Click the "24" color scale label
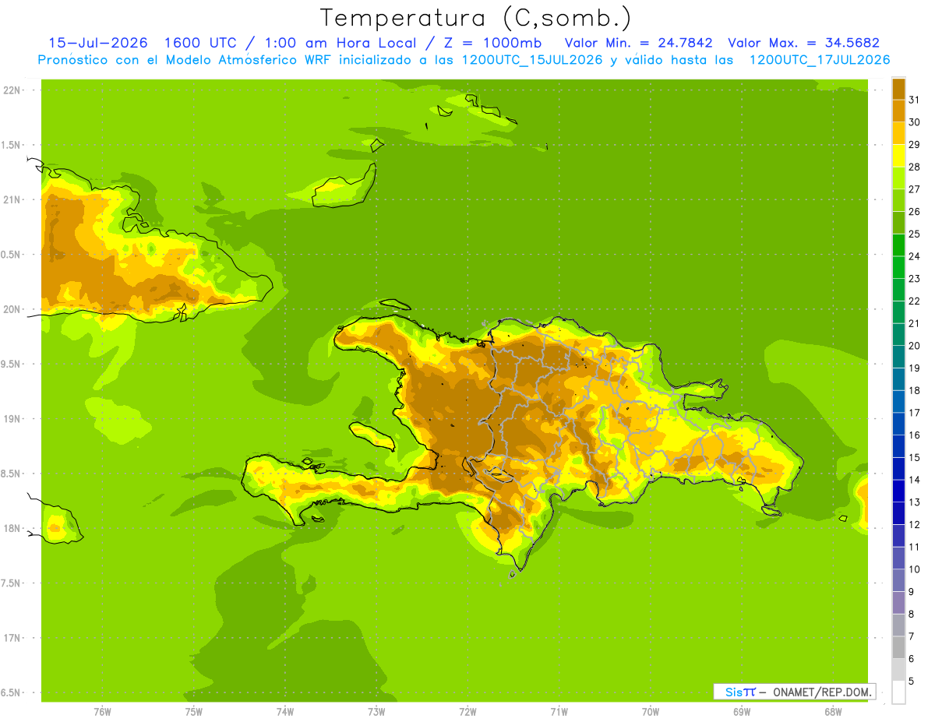935x722 pixels. [914, 256]
